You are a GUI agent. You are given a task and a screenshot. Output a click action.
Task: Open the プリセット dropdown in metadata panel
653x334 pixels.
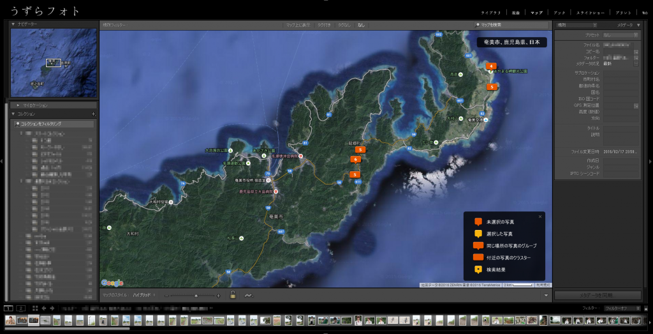click(619, 35)
